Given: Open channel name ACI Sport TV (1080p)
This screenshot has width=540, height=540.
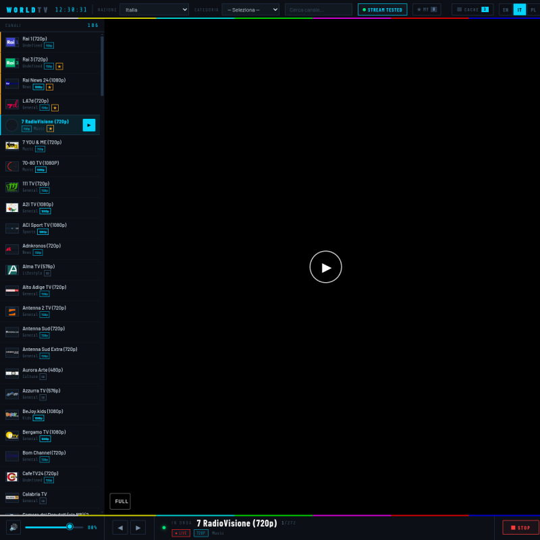Looking at the screenshot, I should tap(45, 225).
